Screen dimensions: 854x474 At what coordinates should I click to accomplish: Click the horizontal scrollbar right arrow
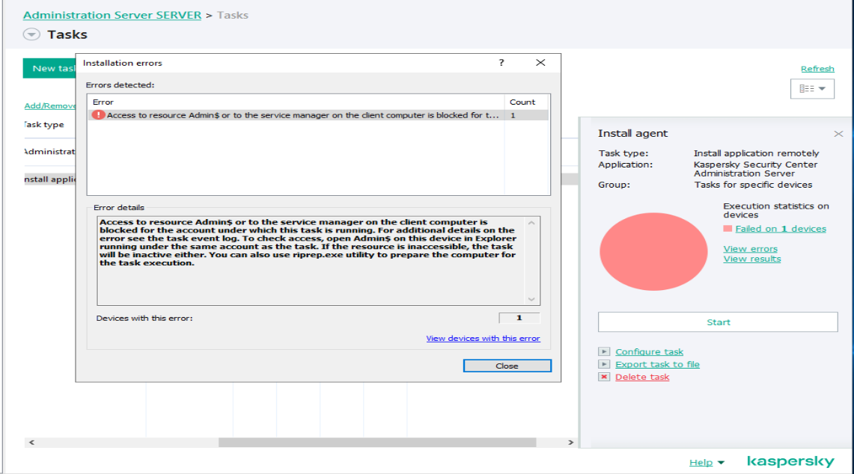click(571, 443)
